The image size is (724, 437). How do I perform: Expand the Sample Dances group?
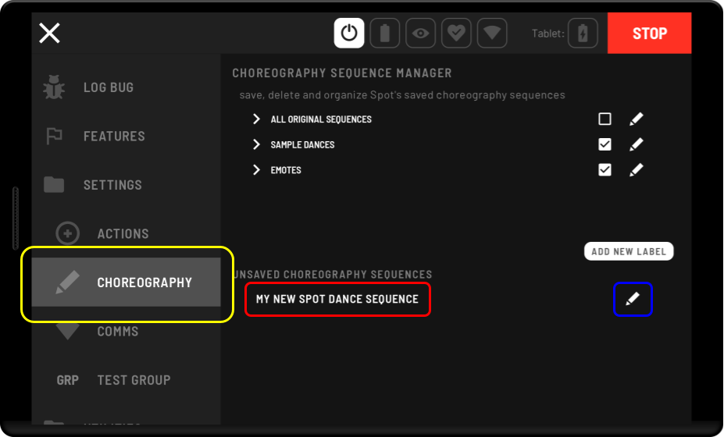click(x=256, y=144)
